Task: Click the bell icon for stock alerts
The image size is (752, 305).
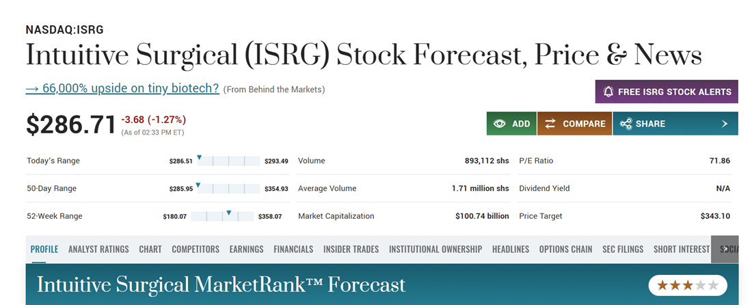Action: (608, 92)
